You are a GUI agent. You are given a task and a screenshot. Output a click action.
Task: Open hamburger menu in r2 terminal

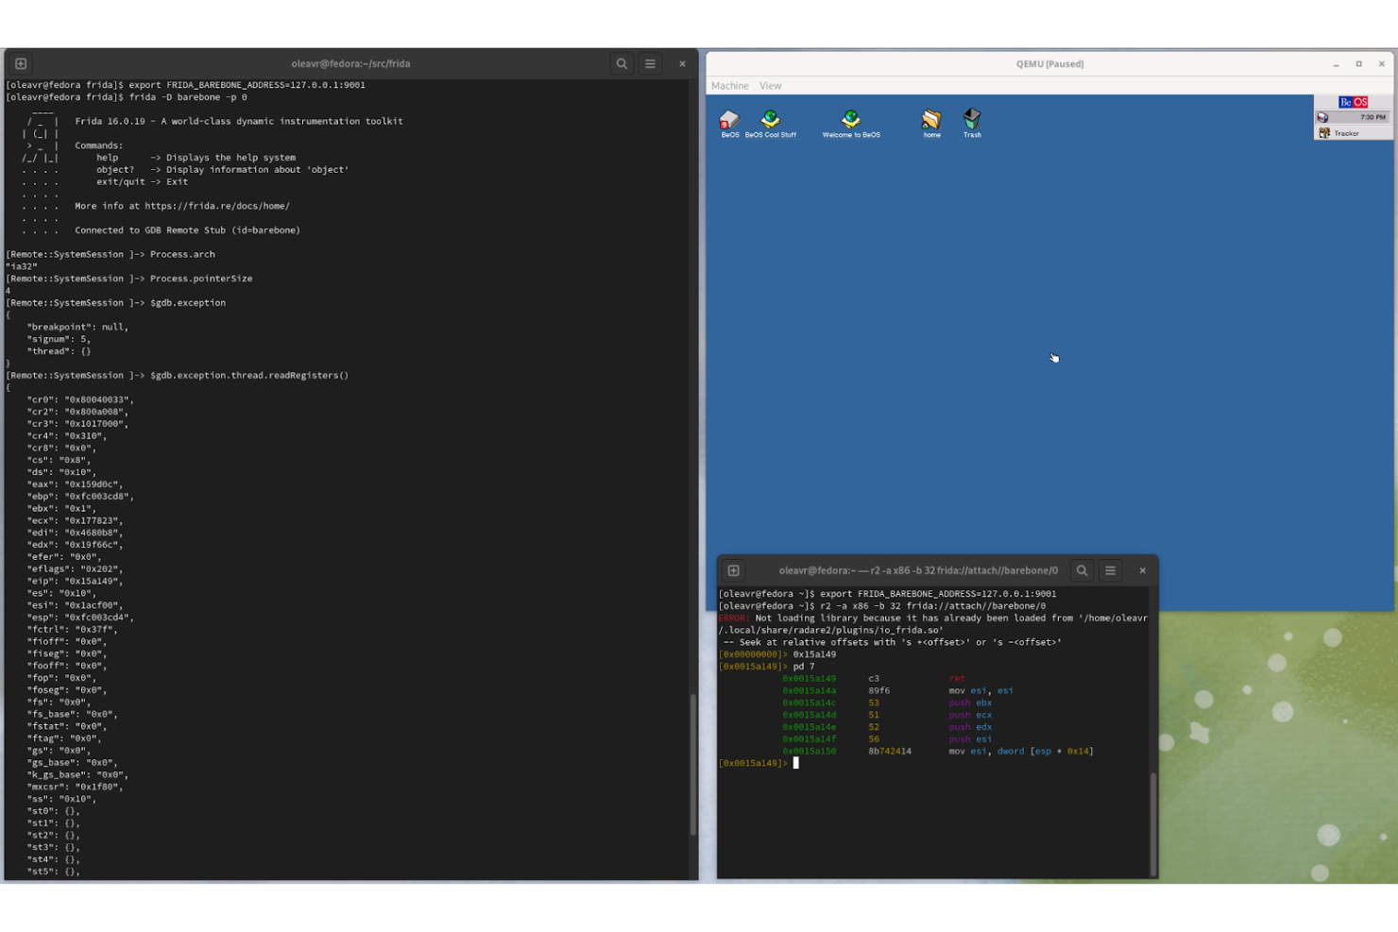coord(1111,570)
